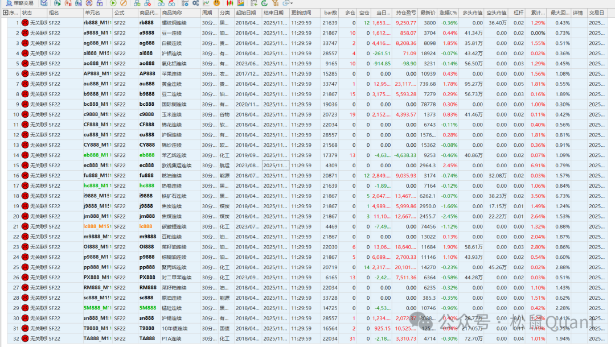Click the checkbox select-all toolbar icon

pyautogui.click(x=44, y=3)
